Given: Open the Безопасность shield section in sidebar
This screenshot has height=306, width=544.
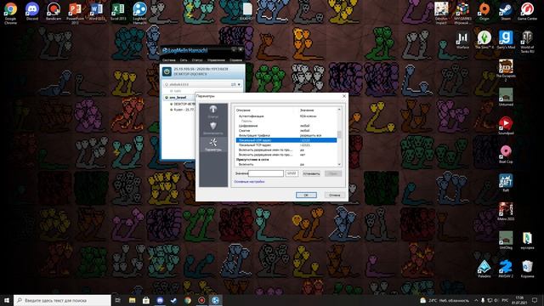Looking at the screenshot, I should coord(213,128).
